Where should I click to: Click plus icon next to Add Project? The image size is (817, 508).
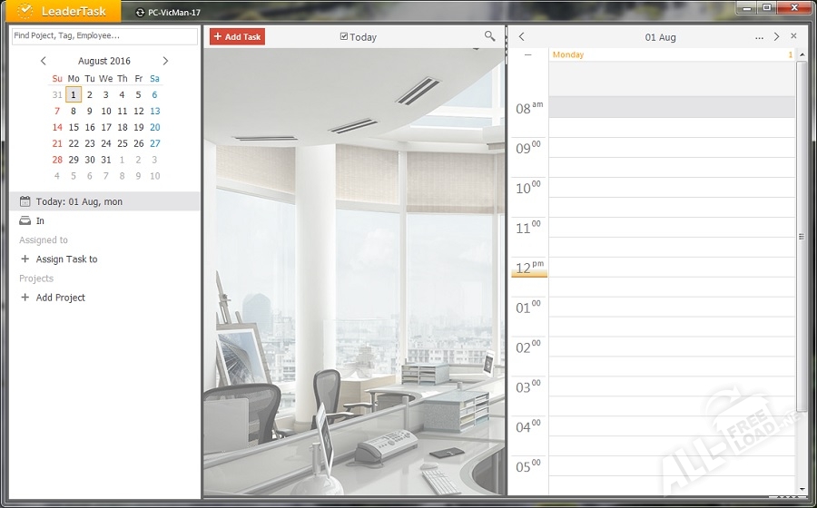point(25,298)
